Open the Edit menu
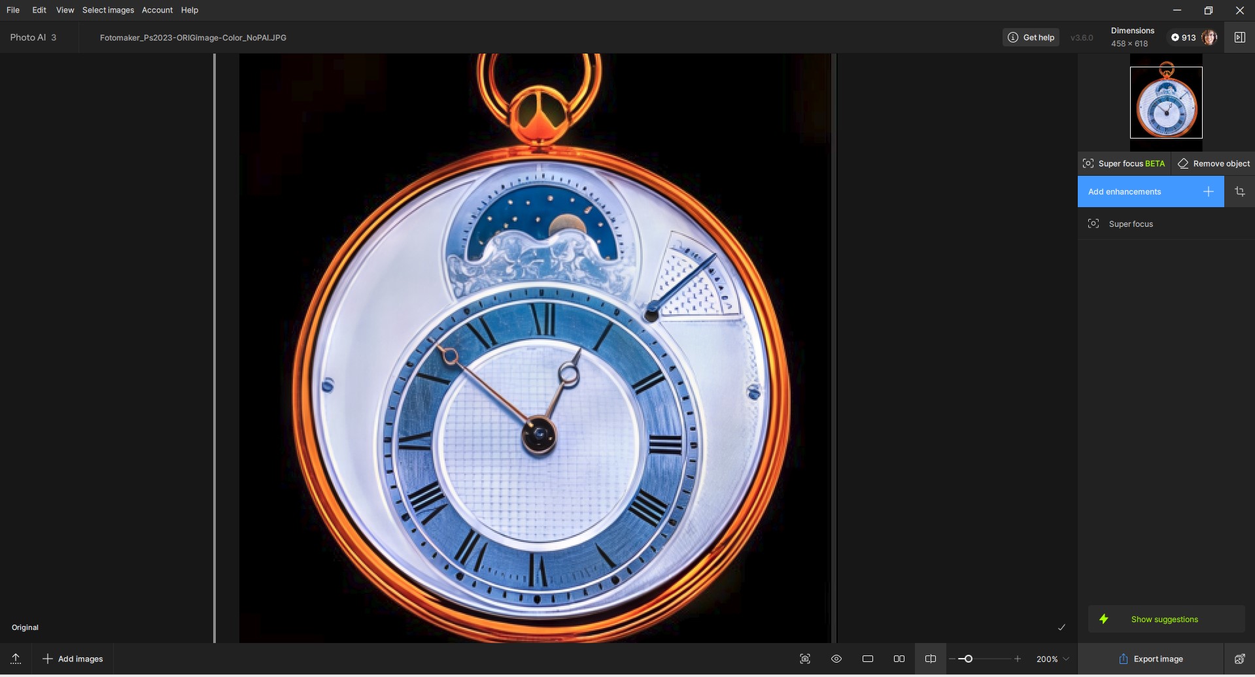The height and width of the screenshot is (677, 1255). pyautogui.click(x=39, y=10)
